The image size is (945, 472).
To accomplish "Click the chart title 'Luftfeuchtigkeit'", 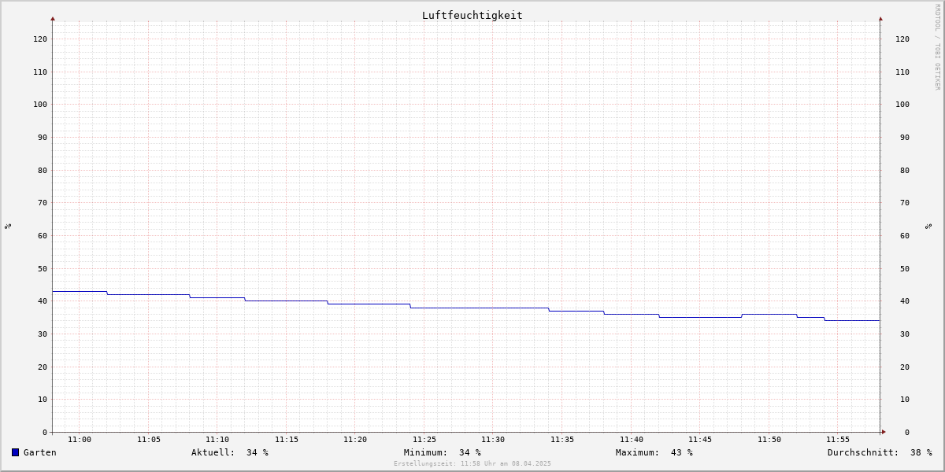I will (x=472, y=15).
